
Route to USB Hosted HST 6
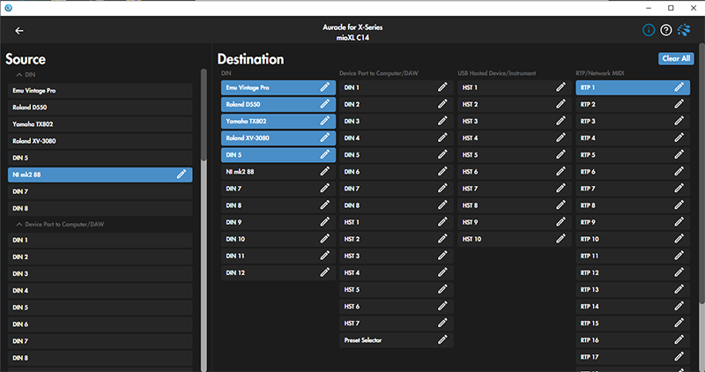(x=515, y=171)
